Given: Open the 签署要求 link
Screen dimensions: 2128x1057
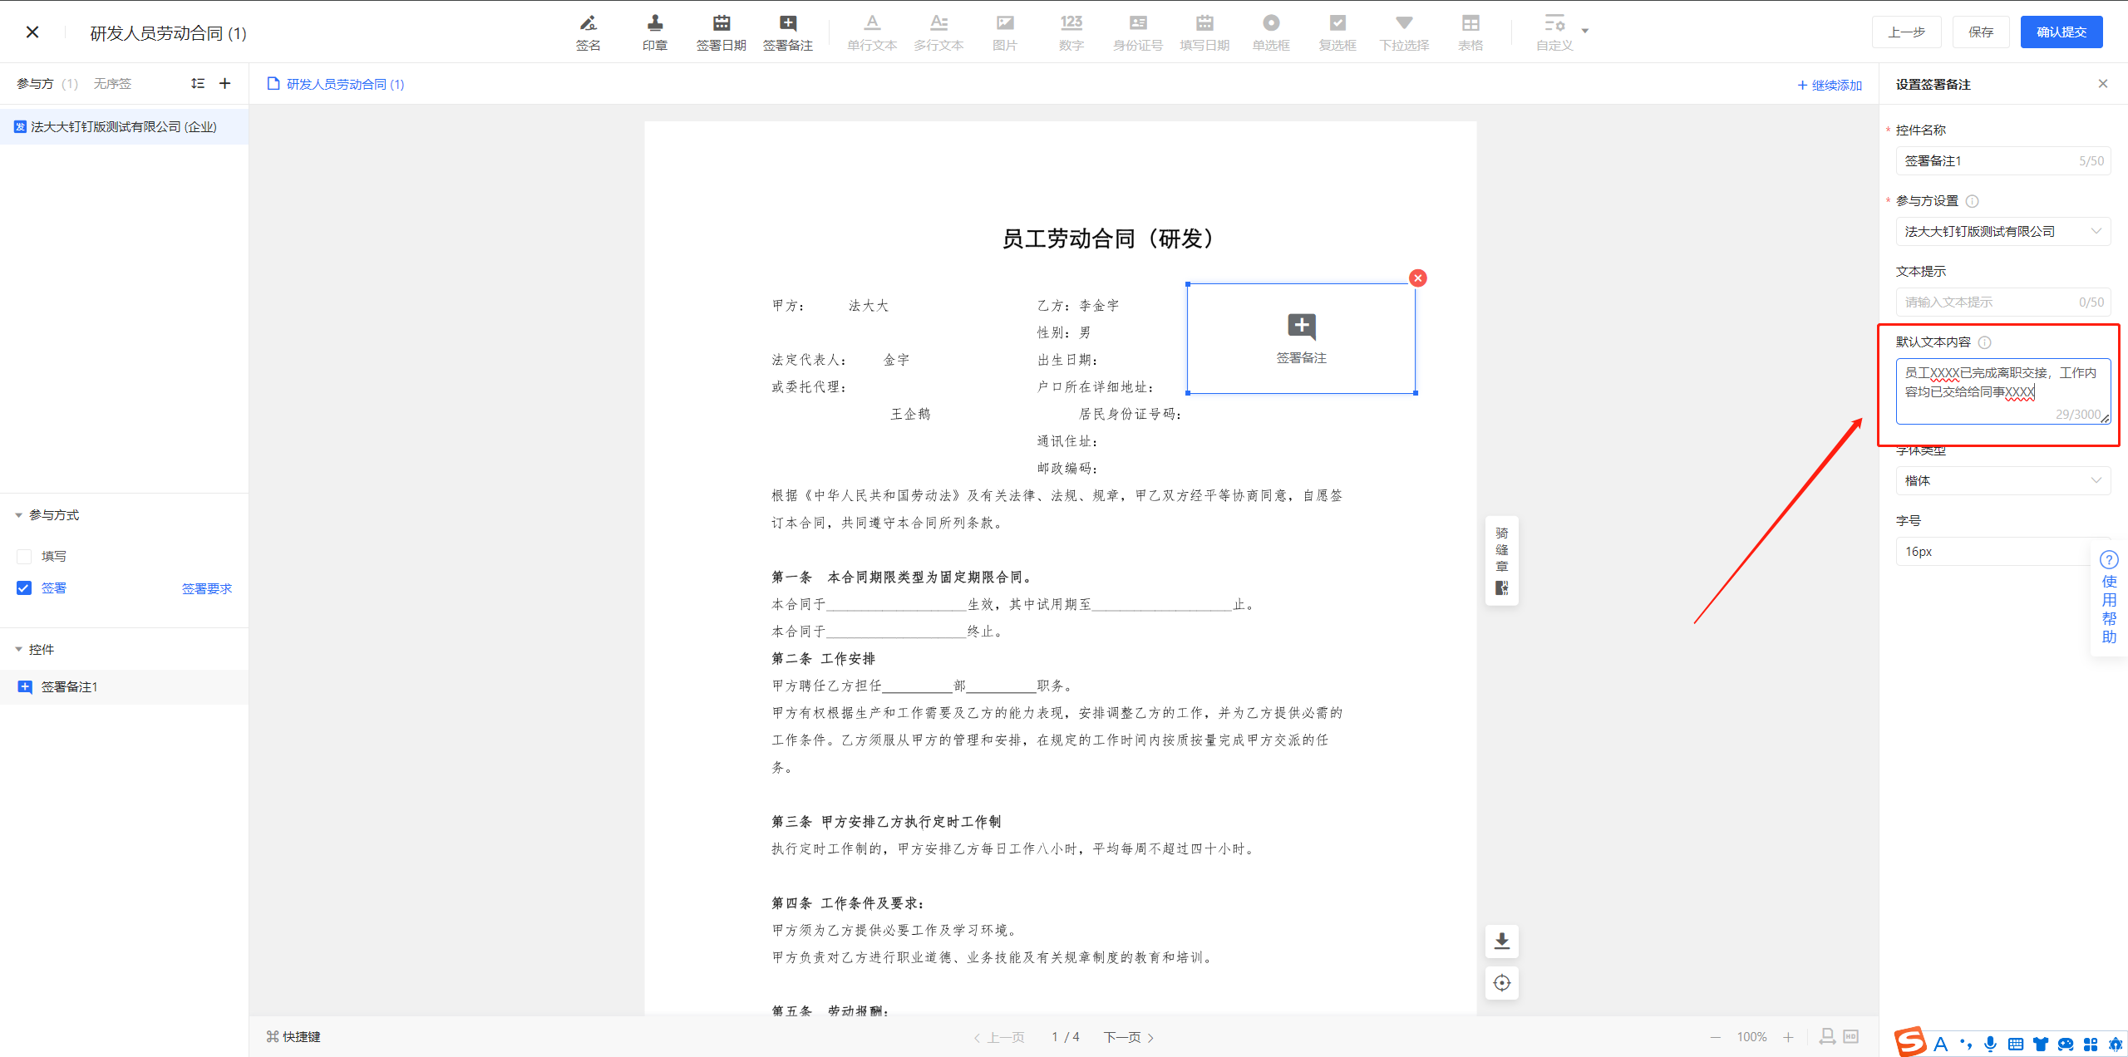Looking at the screenshot, I should click(206, 588).
